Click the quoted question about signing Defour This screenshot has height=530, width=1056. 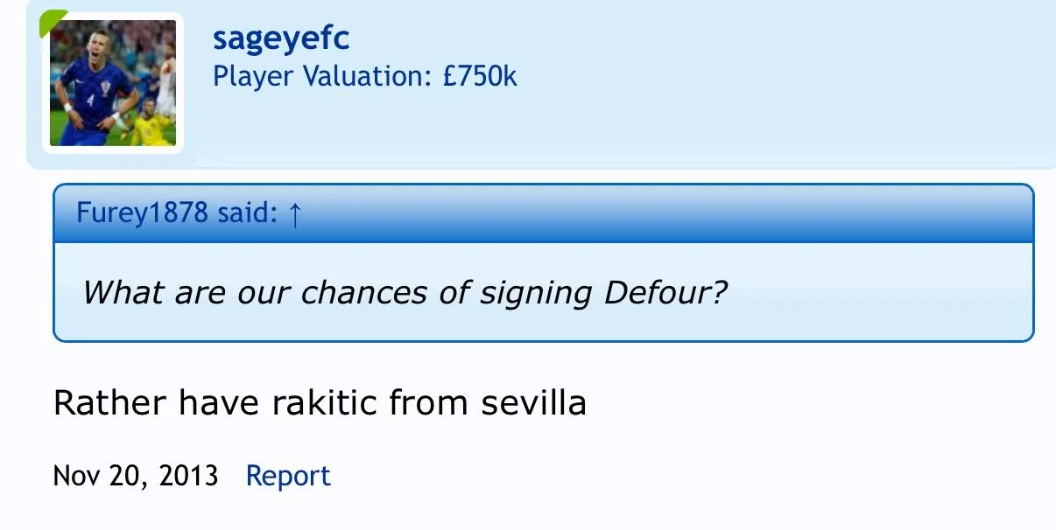[x=405, y=292]
